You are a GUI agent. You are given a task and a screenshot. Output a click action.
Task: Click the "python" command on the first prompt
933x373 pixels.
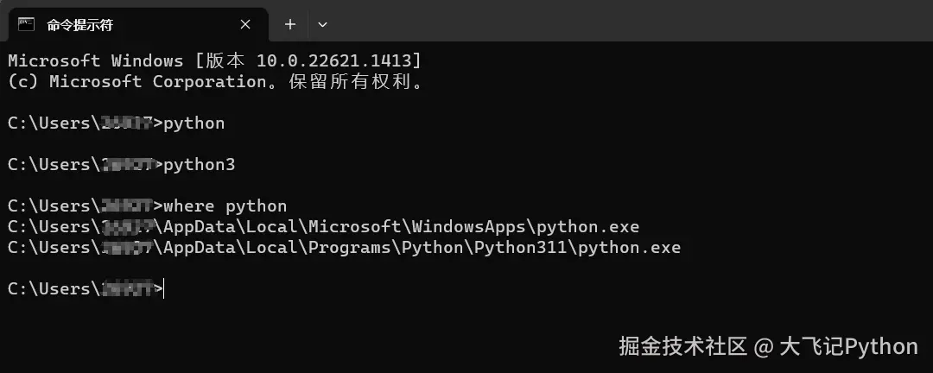point(194,123)
